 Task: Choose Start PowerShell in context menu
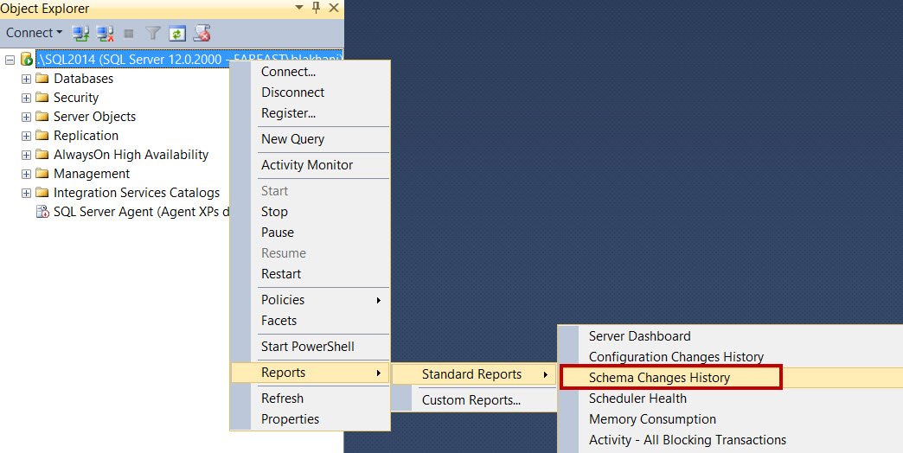coord(310,347)
